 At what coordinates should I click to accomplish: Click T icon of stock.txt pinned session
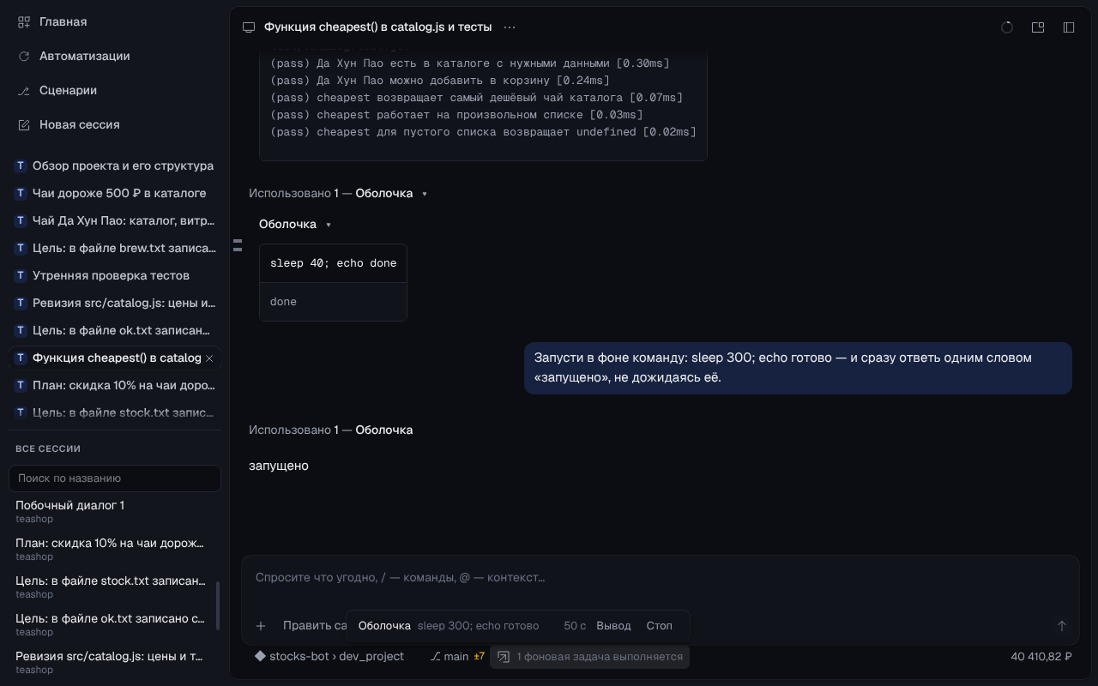pyautogui.click(x=21, y=412)
